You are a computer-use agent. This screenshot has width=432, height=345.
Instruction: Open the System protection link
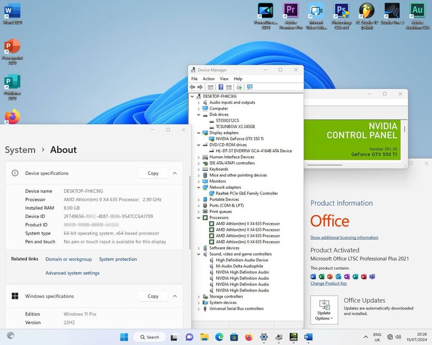tap(118, 259)
